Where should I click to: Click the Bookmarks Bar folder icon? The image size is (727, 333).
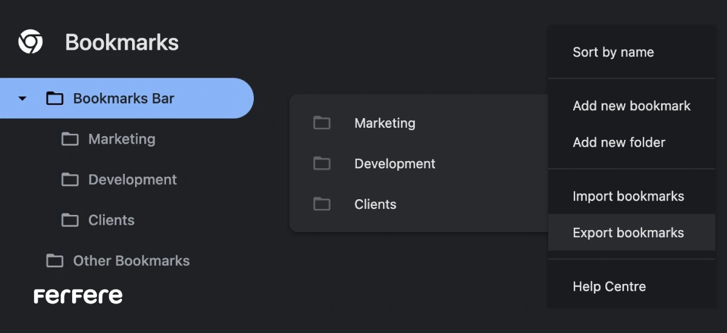55,98
